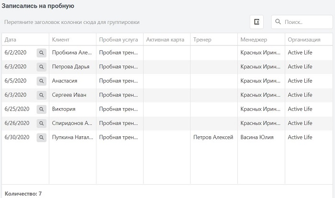This screenshot has height=198, width=335.
Task: Click Красных Ирин... in the Виктория row
Action: pyautogui.click(x=260, y=109)
